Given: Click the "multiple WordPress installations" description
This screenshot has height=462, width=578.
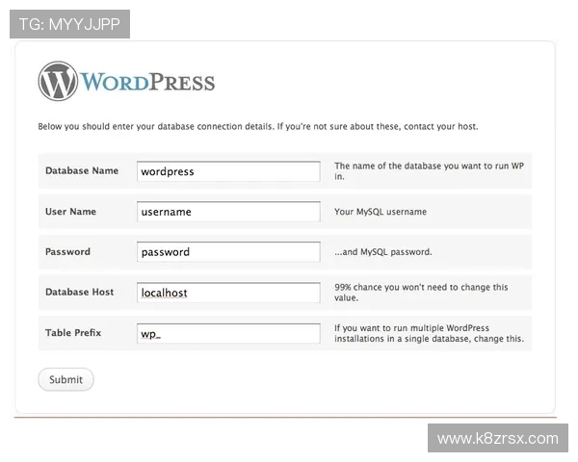Looking at the screenshot, I should pyautogui.click(x=429, y=333).
